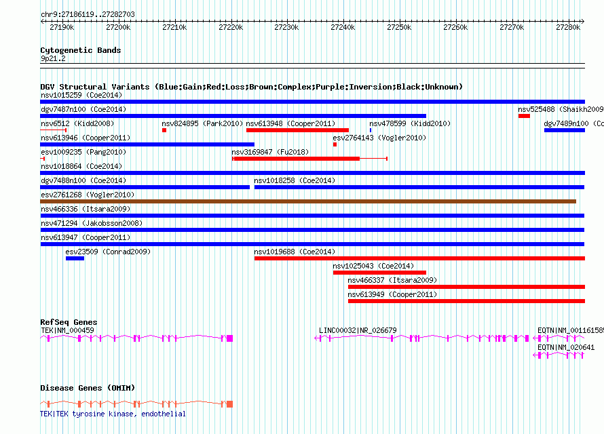This screenshot has width=604, height=434.
Task: Select the brown esv2761268 (Vogler2010) complex bar
Action: tap(308, 201)
